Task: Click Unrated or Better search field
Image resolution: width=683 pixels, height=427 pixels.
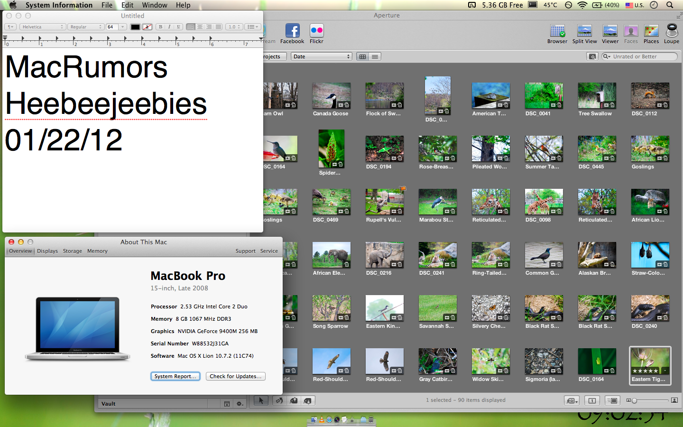Action: [639, 56]
